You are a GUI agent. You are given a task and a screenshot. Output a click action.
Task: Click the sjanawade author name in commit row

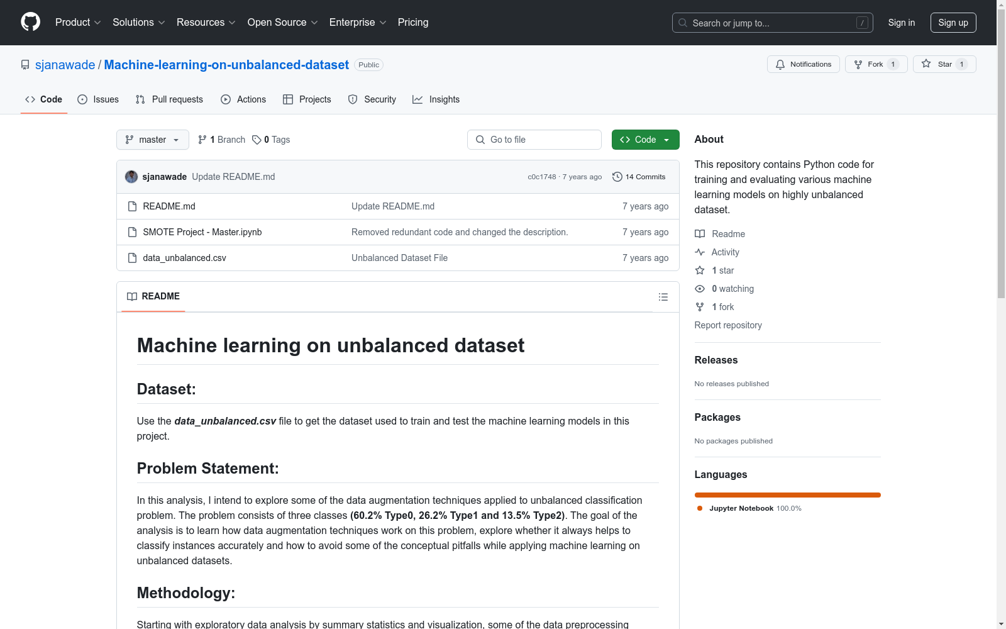(x=165, y=177)
